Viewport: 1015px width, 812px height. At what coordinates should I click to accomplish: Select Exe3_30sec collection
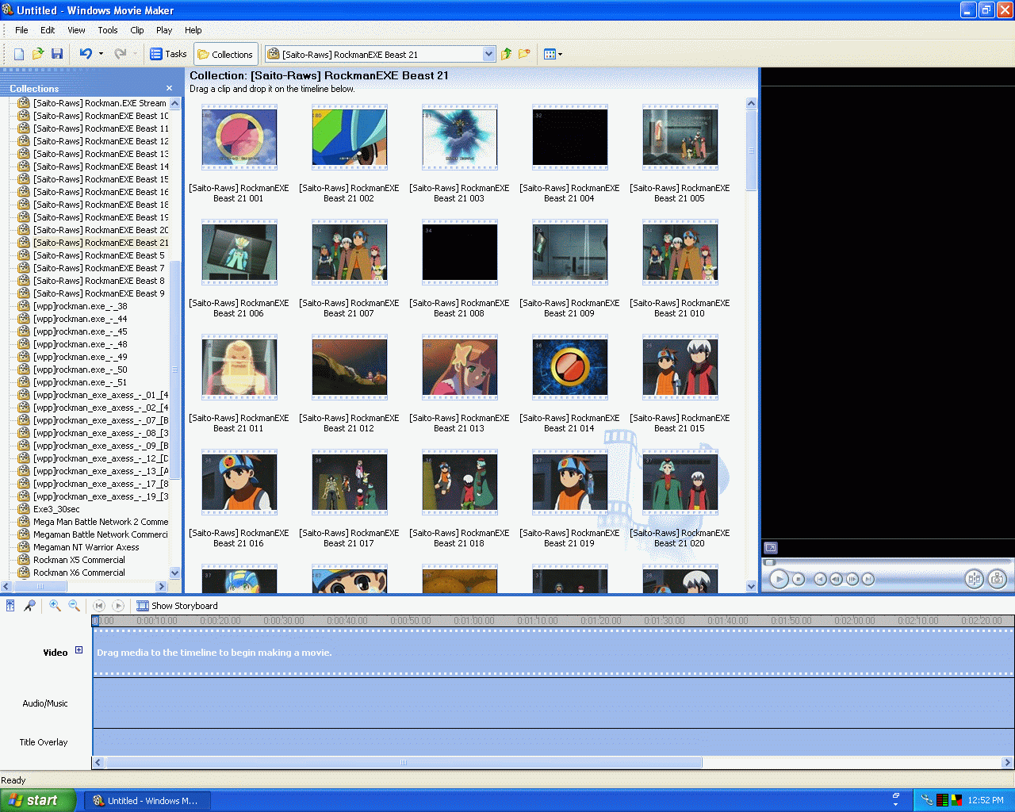pos(56,509)
